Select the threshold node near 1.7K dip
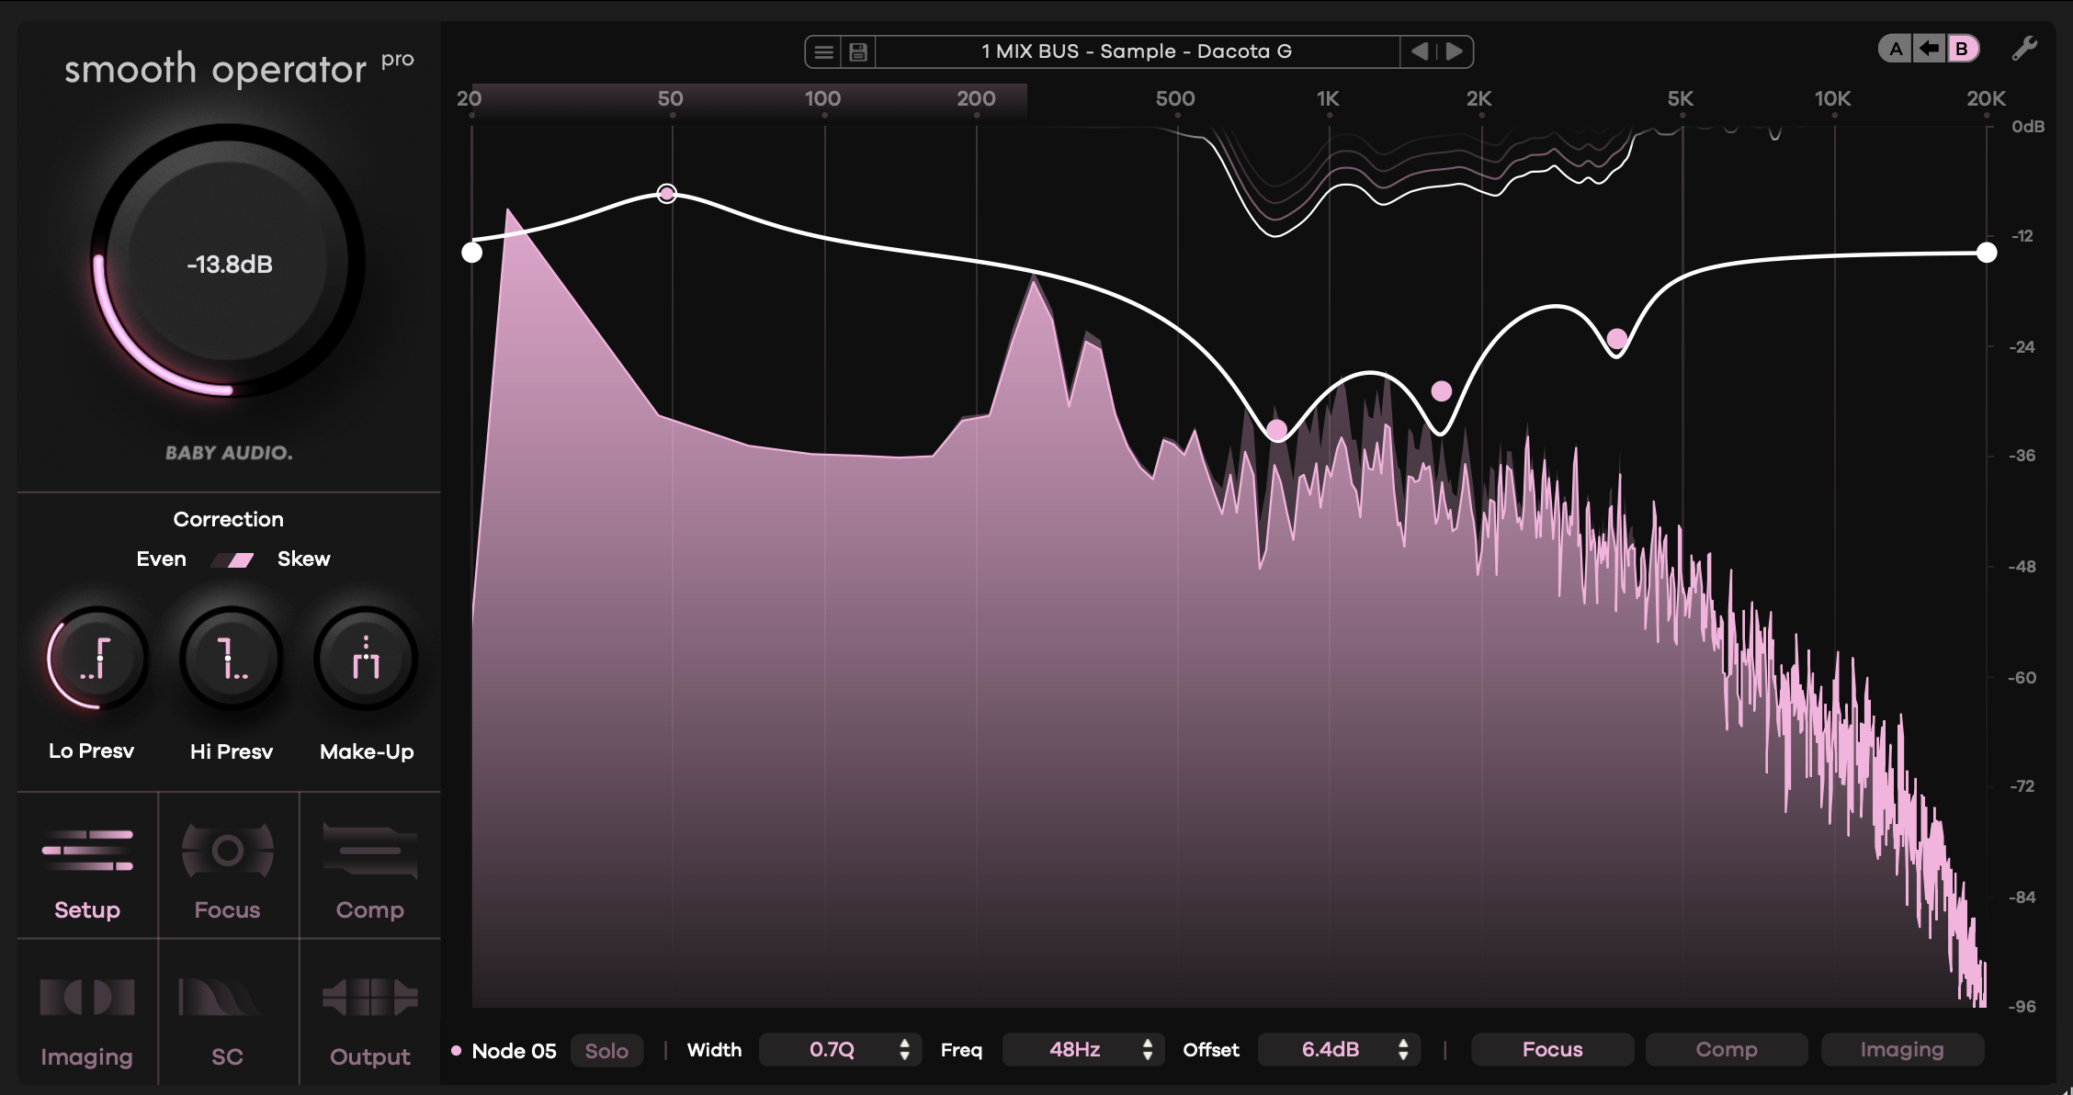This screenshot has width=2073, height=1095. [1441, 391]
